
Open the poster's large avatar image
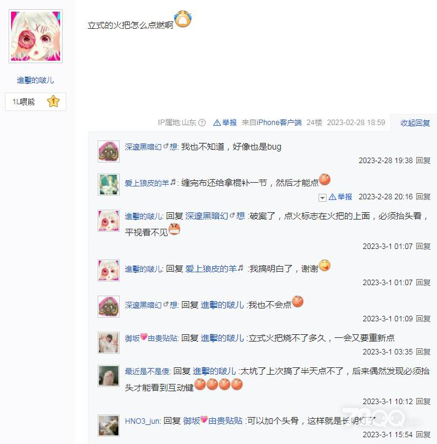(36, 36)
